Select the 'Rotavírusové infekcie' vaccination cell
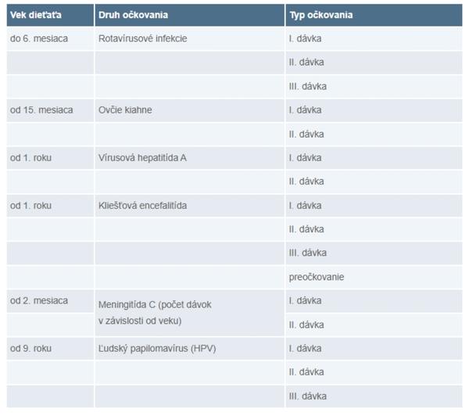 tap(143, 38)
